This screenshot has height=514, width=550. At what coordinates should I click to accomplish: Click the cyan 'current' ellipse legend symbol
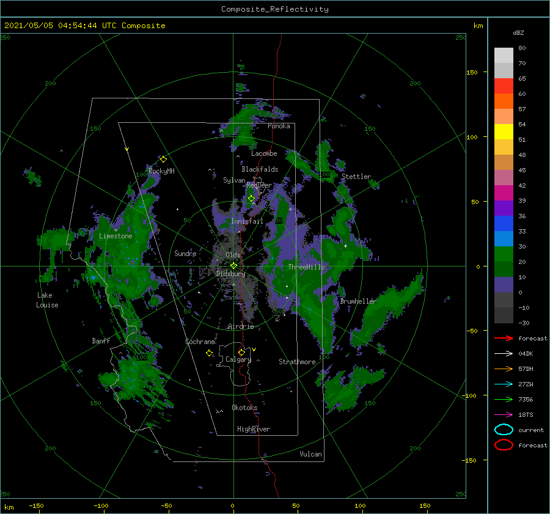point(504,430)
